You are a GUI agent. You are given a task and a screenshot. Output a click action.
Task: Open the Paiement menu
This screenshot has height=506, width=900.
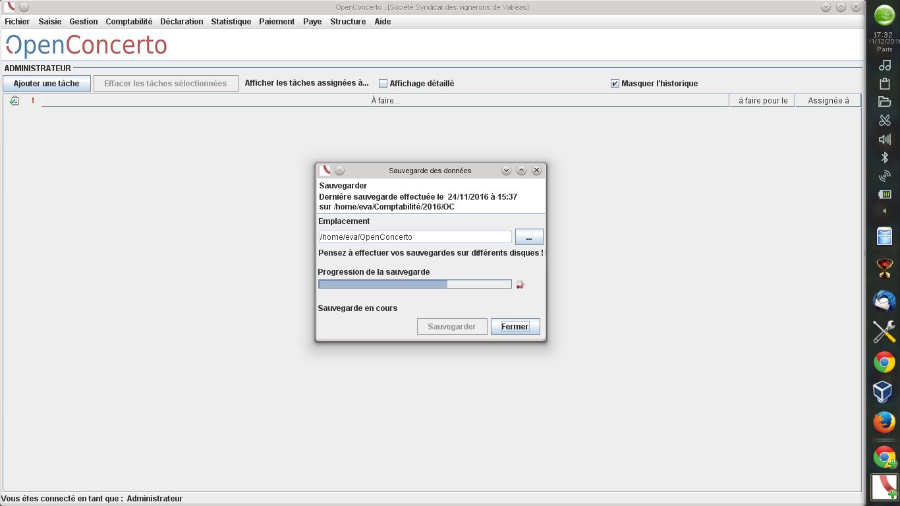[x=277, y=22]
